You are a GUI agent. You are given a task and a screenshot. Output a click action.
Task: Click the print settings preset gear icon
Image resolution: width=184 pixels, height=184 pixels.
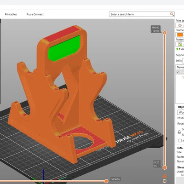(180, 25)
